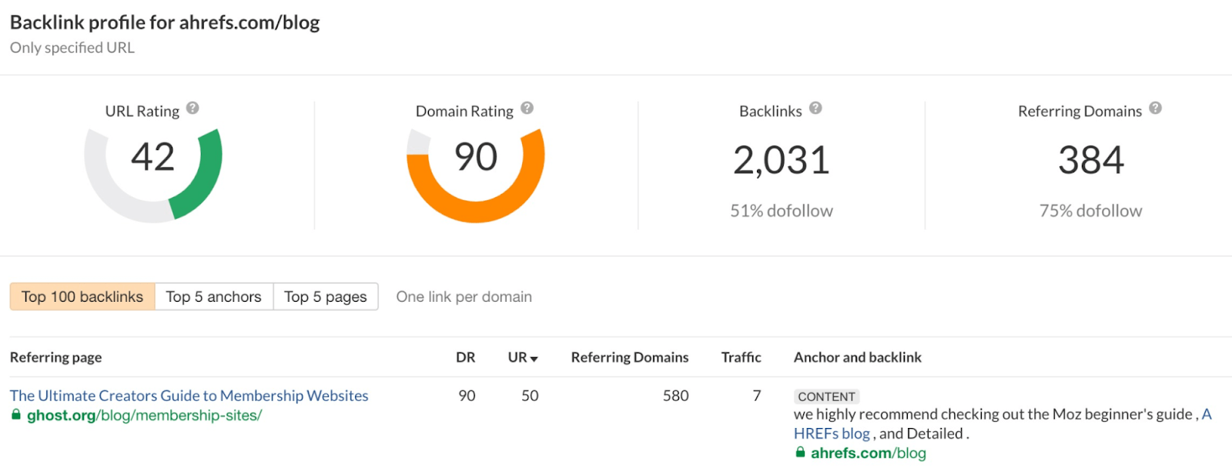Toggle One link per domain filter
1232x468 pixels.
(x=464, y=296)
